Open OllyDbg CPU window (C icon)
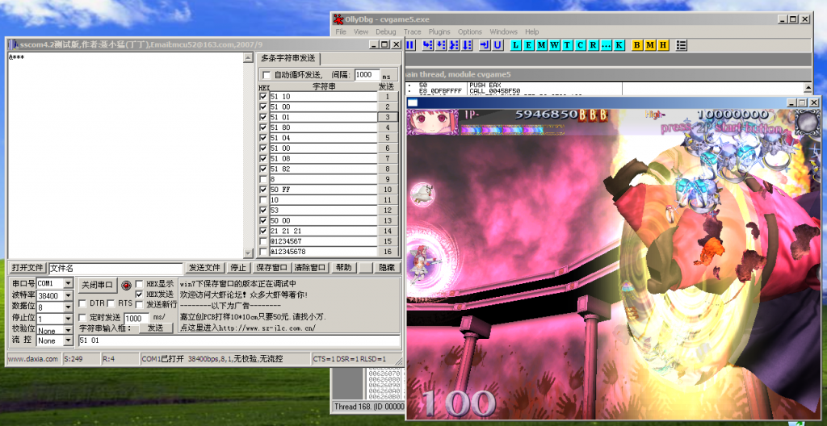Image resolution: width=827 pixels, height=426 pixels. click(580, 45)
